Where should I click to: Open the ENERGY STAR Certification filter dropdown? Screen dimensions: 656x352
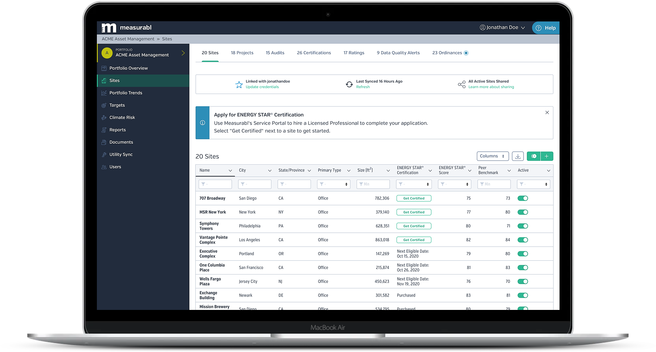tap(414, 184)
